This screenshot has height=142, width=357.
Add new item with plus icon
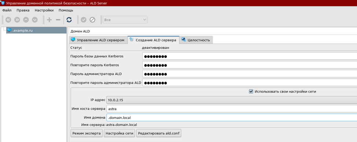click(x=49, y=20)
